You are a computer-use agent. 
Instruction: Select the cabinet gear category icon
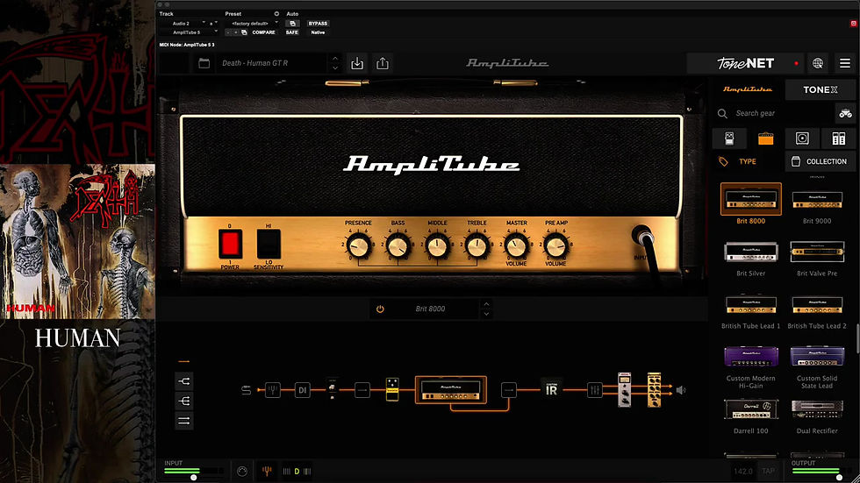802,139
